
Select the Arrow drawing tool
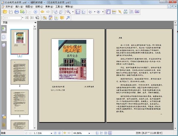tap(68, 18)
